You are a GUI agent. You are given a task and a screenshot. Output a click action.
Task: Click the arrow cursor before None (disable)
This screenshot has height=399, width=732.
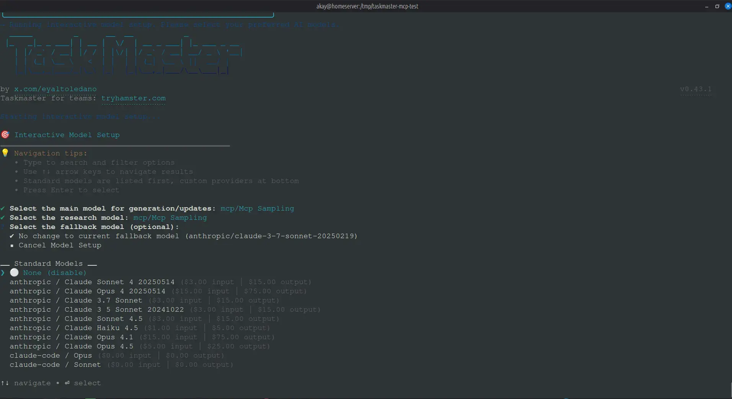click(3, 273)
